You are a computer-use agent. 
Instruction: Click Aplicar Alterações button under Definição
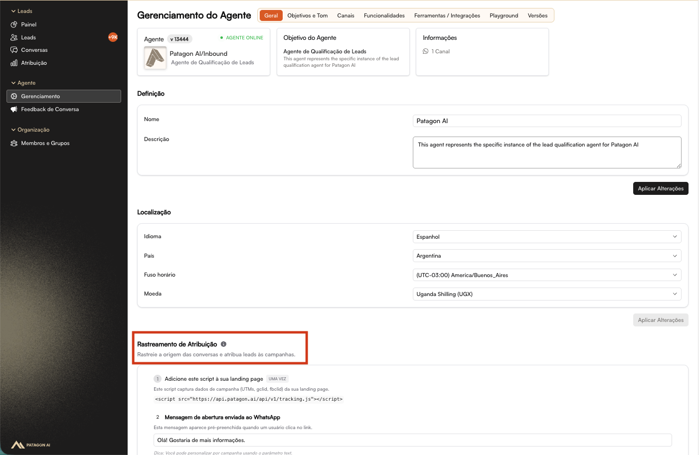(660, 188)
